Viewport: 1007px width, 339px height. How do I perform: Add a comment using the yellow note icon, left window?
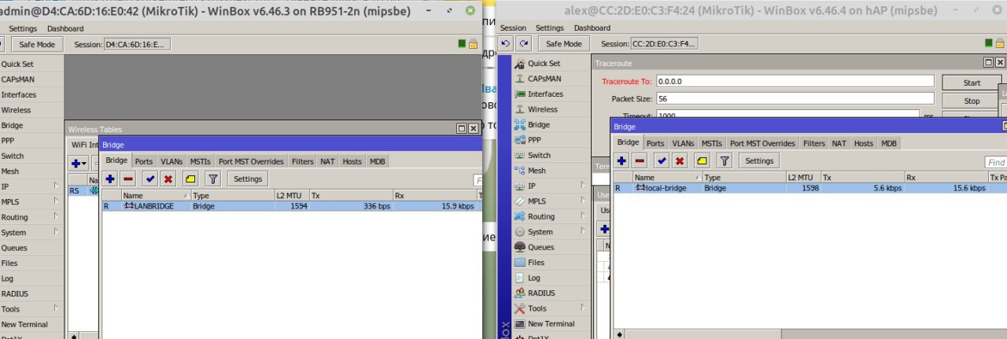point(190,179)
